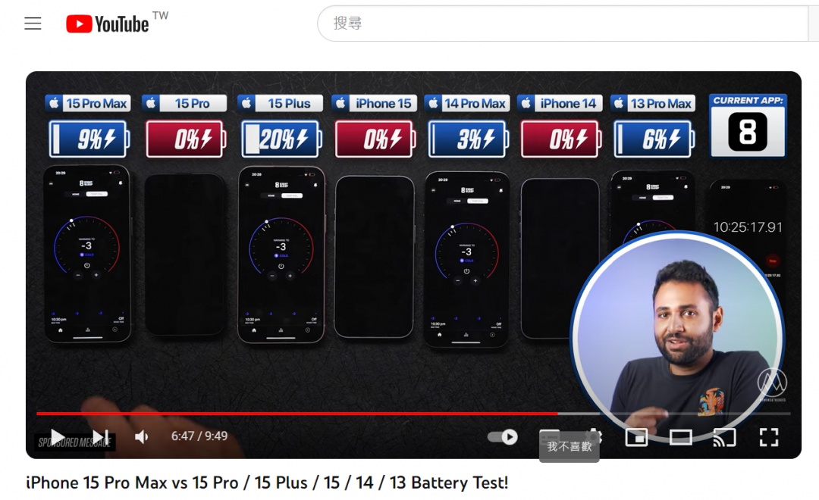Viewport: 819px width, 500px height.
Task: Switch to miniplayer mode
Action: click(x=636, y=437)
